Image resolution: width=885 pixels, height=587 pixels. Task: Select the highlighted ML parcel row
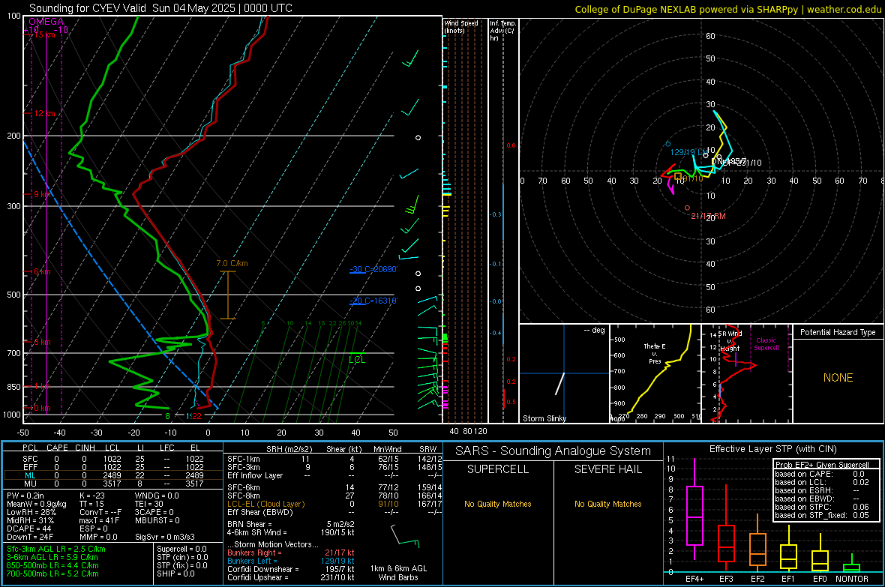coord(113,475)
